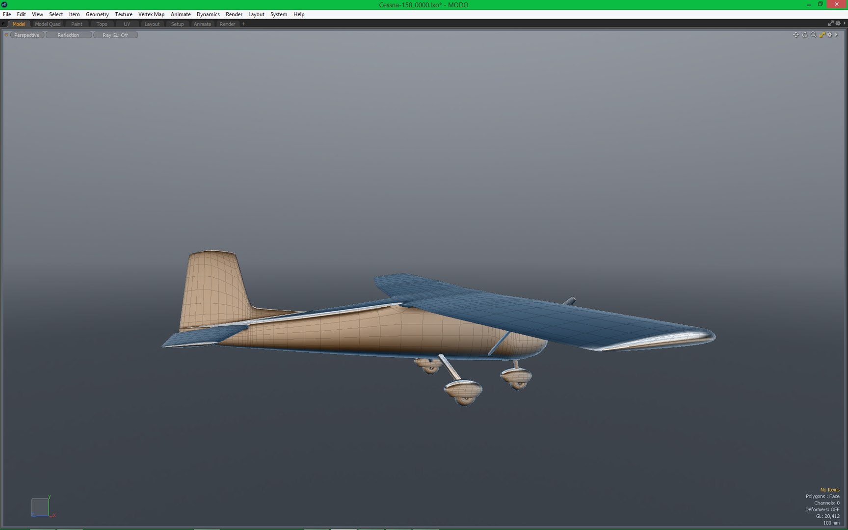Open the Help menu
This screenshot has height=530, width=848.
coord(299,14)
